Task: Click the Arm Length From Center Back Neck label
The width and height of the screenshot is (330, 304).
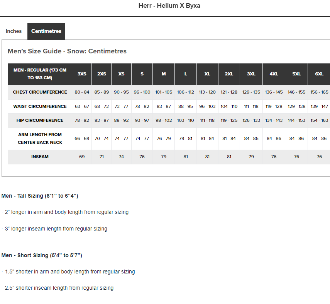Action: (40, 138)
